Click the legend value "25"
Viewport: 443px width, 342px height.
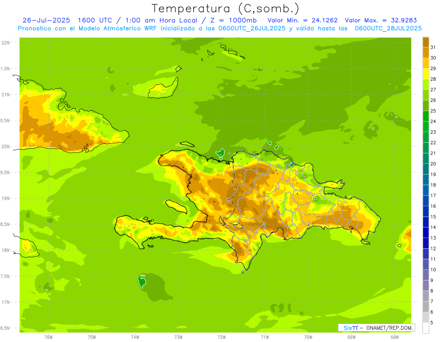pyautogui.click(x=433, y=111)
